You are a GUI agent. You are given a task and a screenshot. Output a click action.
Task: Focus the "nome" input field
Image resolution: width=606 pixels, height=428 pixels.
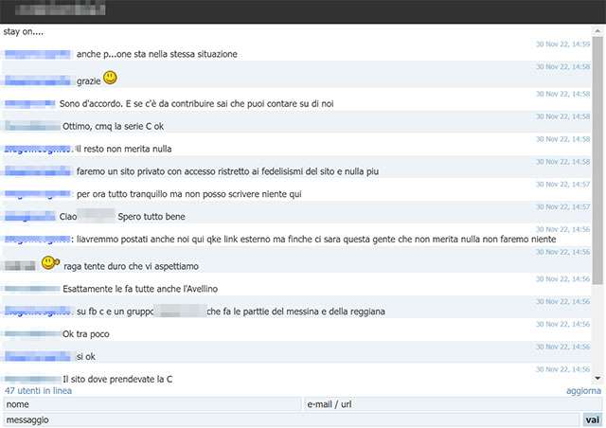(x=151, y=404)
